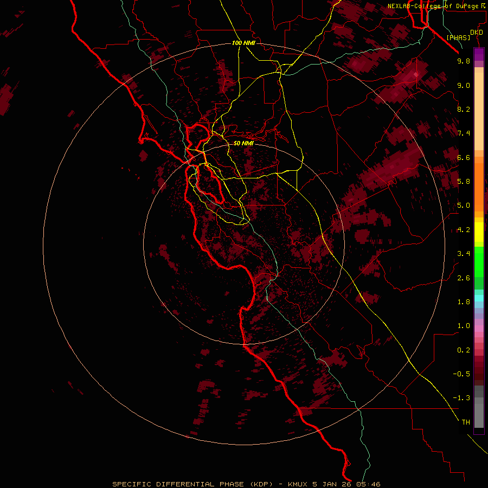Viewport: 488px width, 488px height.
Task: Pick the bright green segment of the color bar
Action: (479, 261)
